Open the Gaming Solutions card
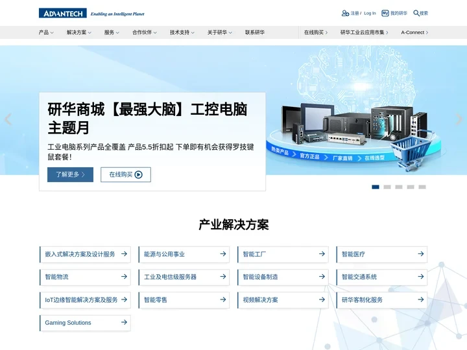The height and width of the screenshot is (350, 467). tap(85, 323)
